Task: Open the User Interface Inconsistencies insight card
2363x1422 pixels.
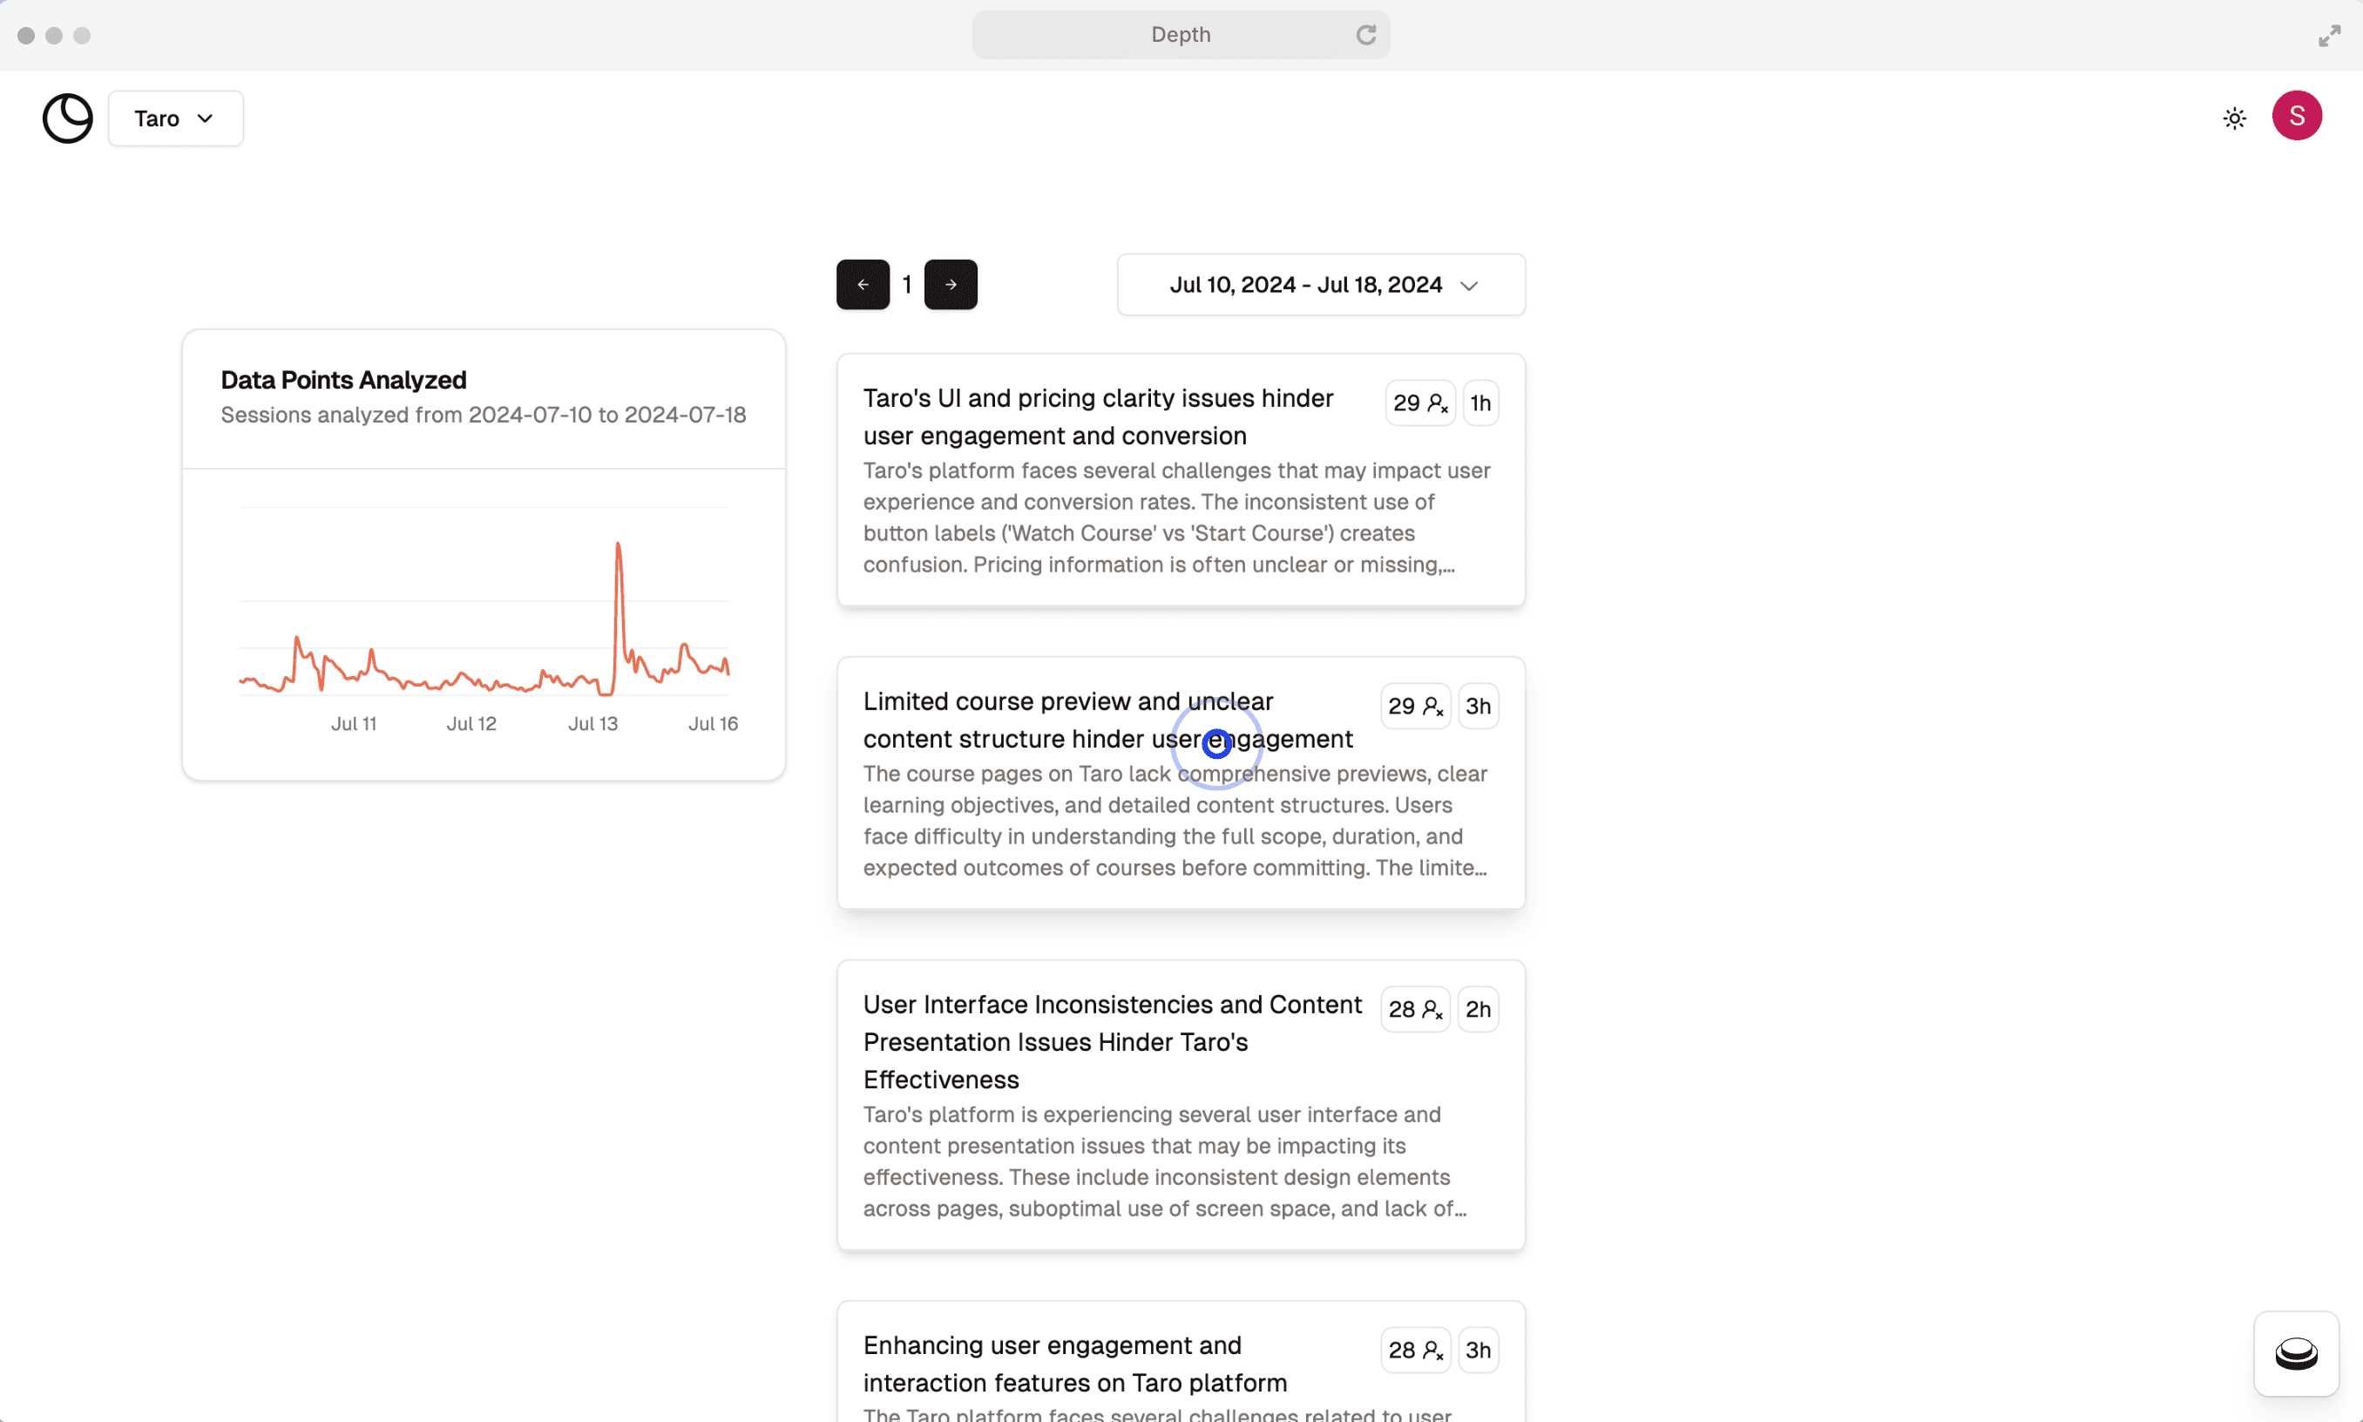Action: pyautogui.click(x=1112, y=1041)
